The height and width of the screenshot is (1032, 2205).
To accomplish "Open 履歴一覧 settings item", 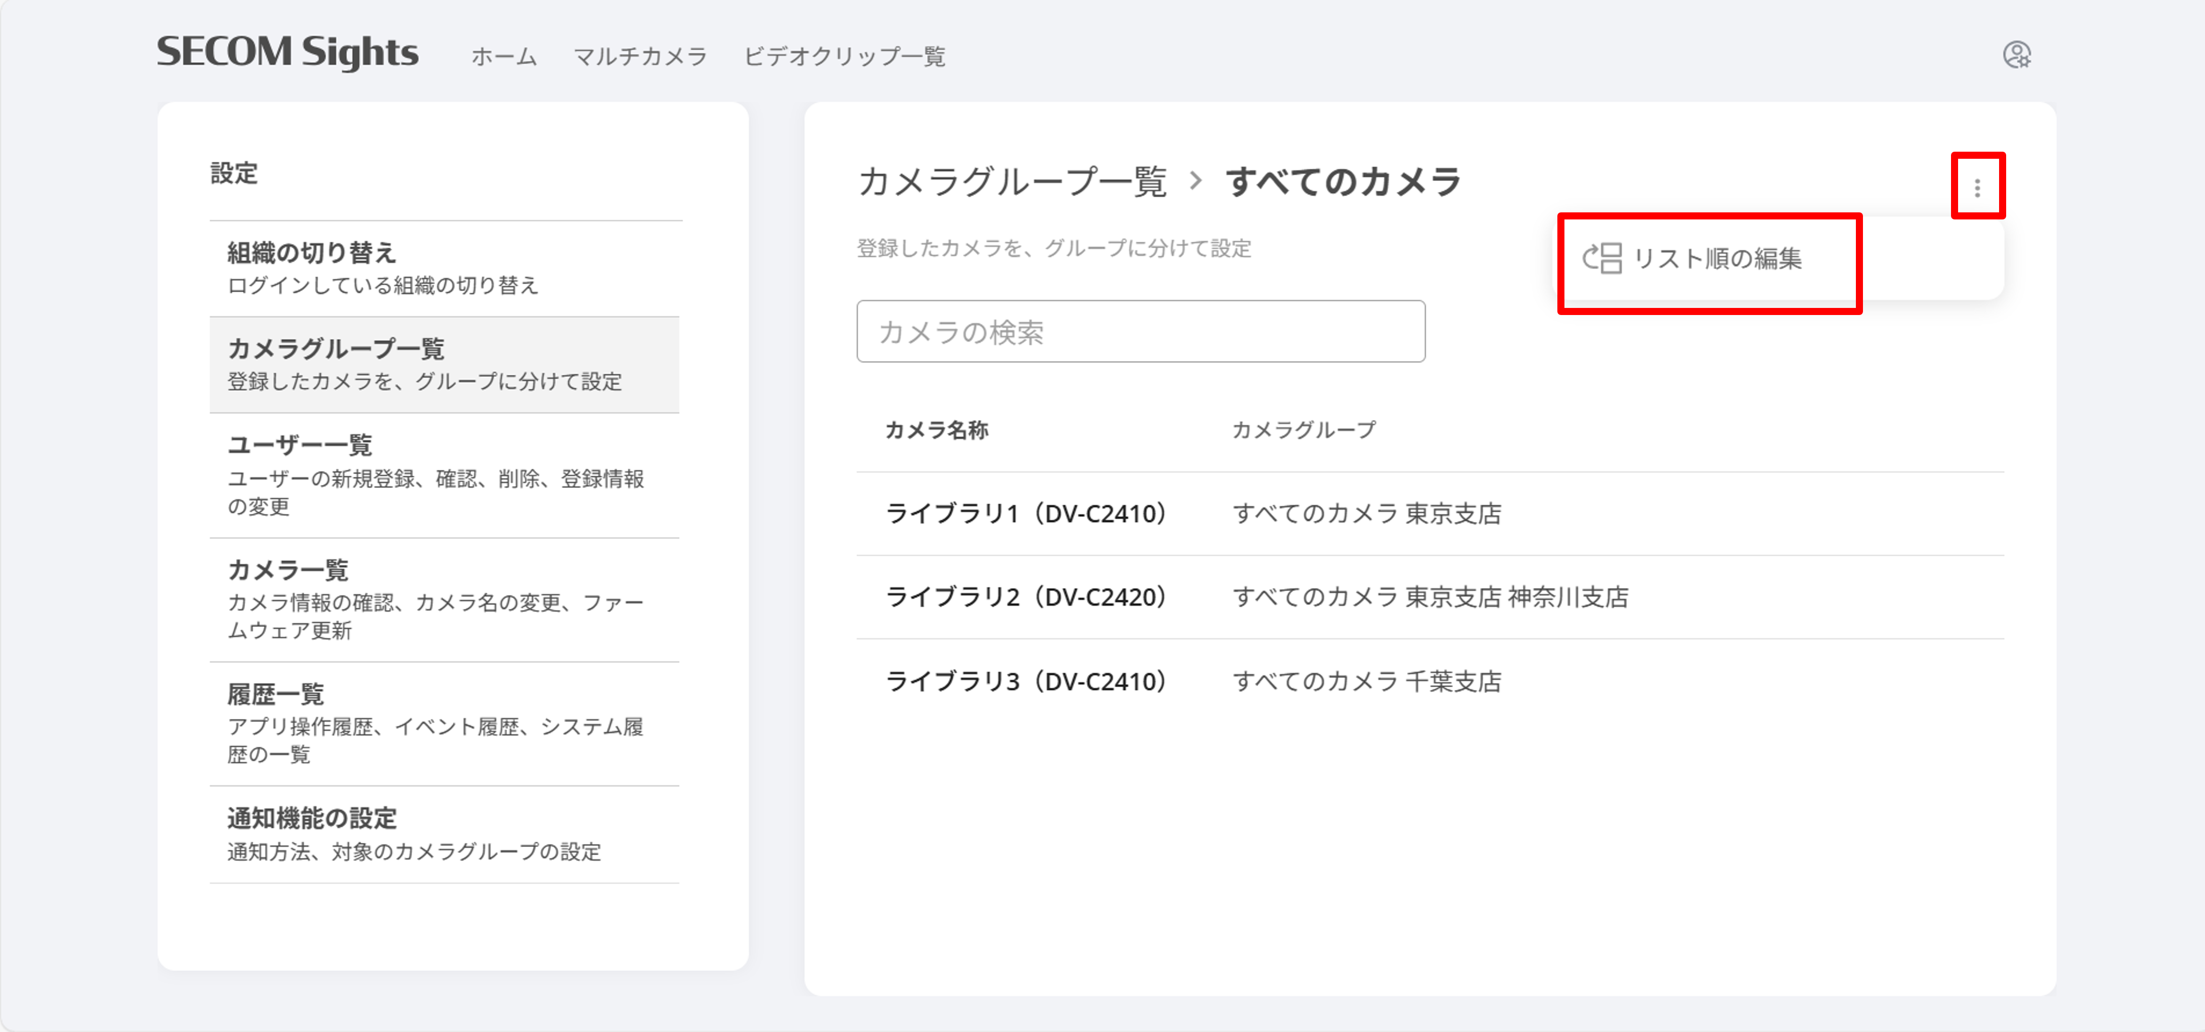I will coord(444,724).
